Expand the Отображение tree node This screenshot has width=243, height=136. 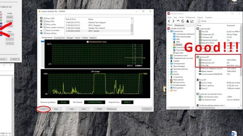click(169, 63)
